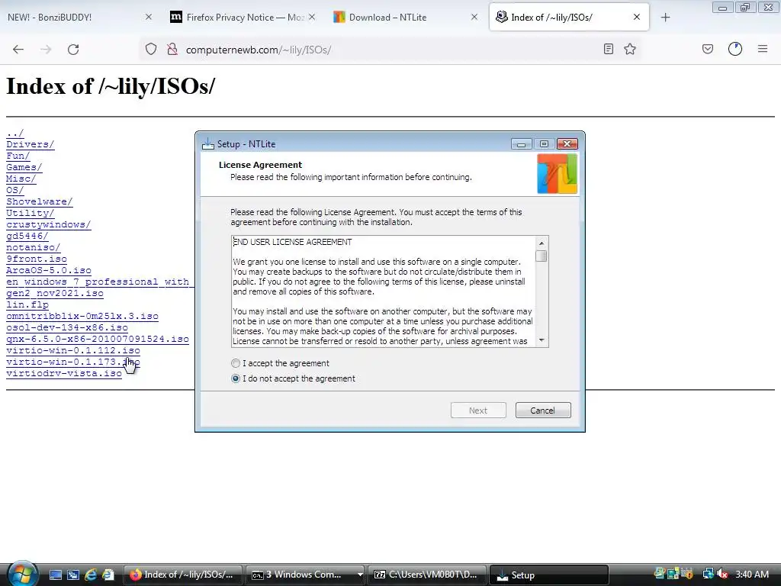Screen dimensions: 781x586
Task: Download gen2_nov2021.iso
Action: (55, 294)
